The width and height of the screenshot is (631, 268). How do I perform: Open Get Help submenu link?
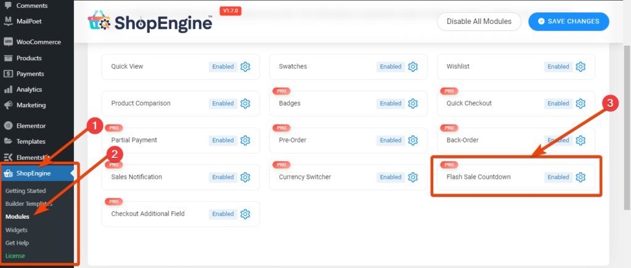pyautogui.click(x=17, y=243)
